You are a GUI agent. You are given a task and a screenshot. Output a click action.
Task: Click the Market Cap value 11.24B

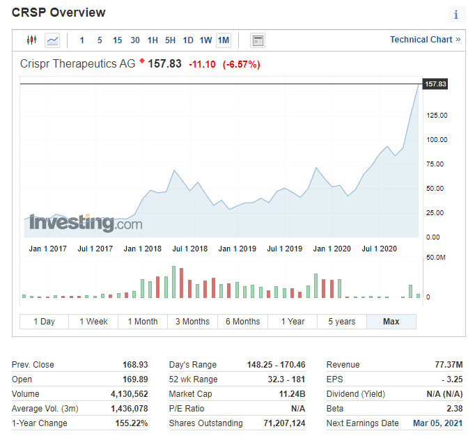(292, 394)
